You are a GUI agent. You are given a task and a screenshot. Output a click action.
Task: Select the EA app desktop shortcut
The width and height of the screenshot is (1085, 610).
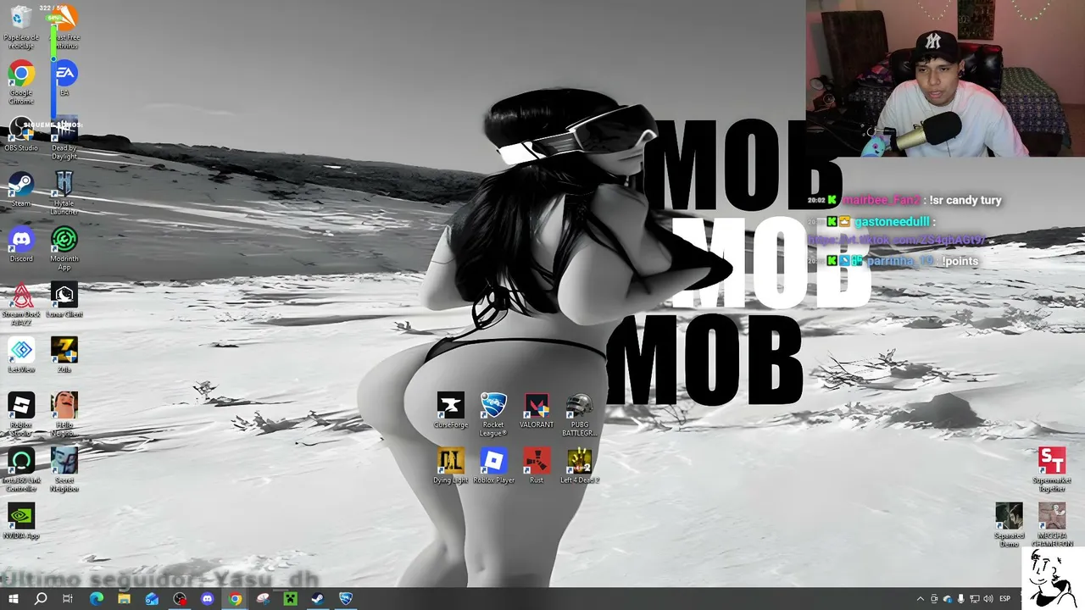point(64,78)
